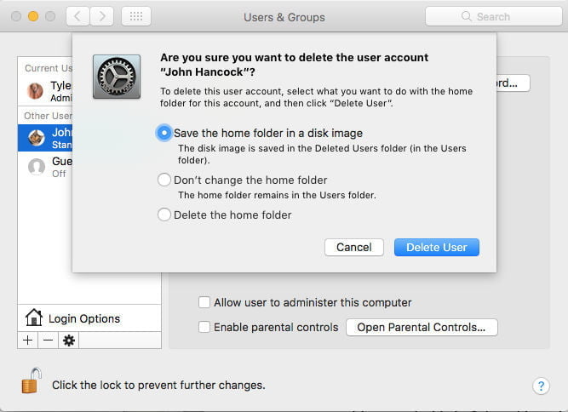Click the Delete User button
Screen dimensions: 568x412
(x=437, y=247)
